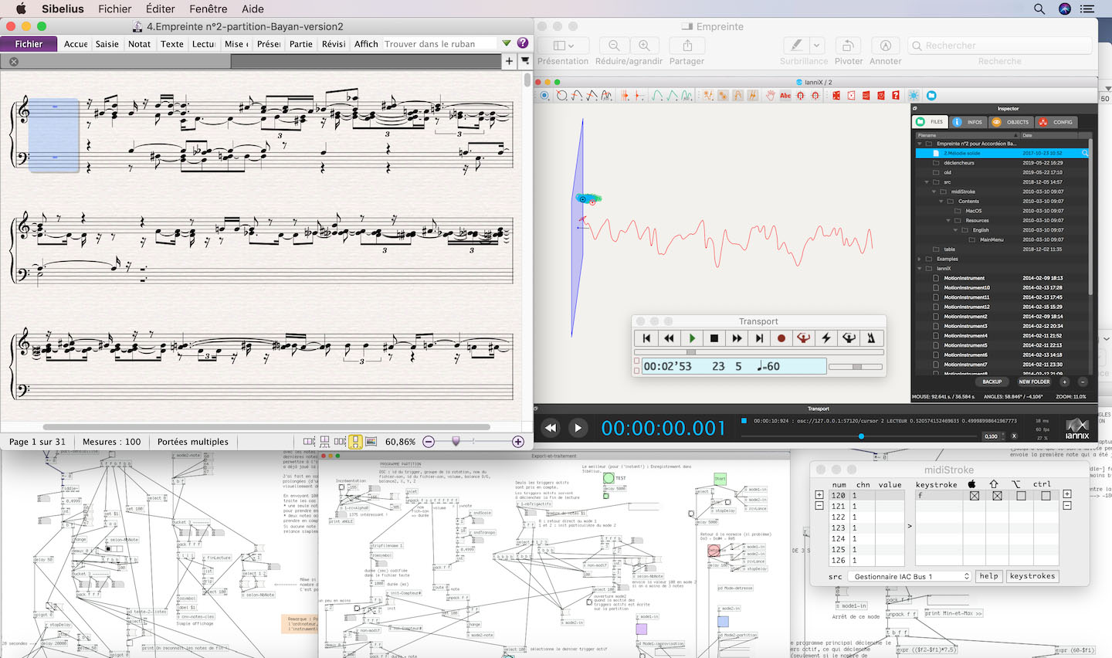
Task: Click the sun brightness icon in IanniX toolbar
Action: [x=914, y=96]
